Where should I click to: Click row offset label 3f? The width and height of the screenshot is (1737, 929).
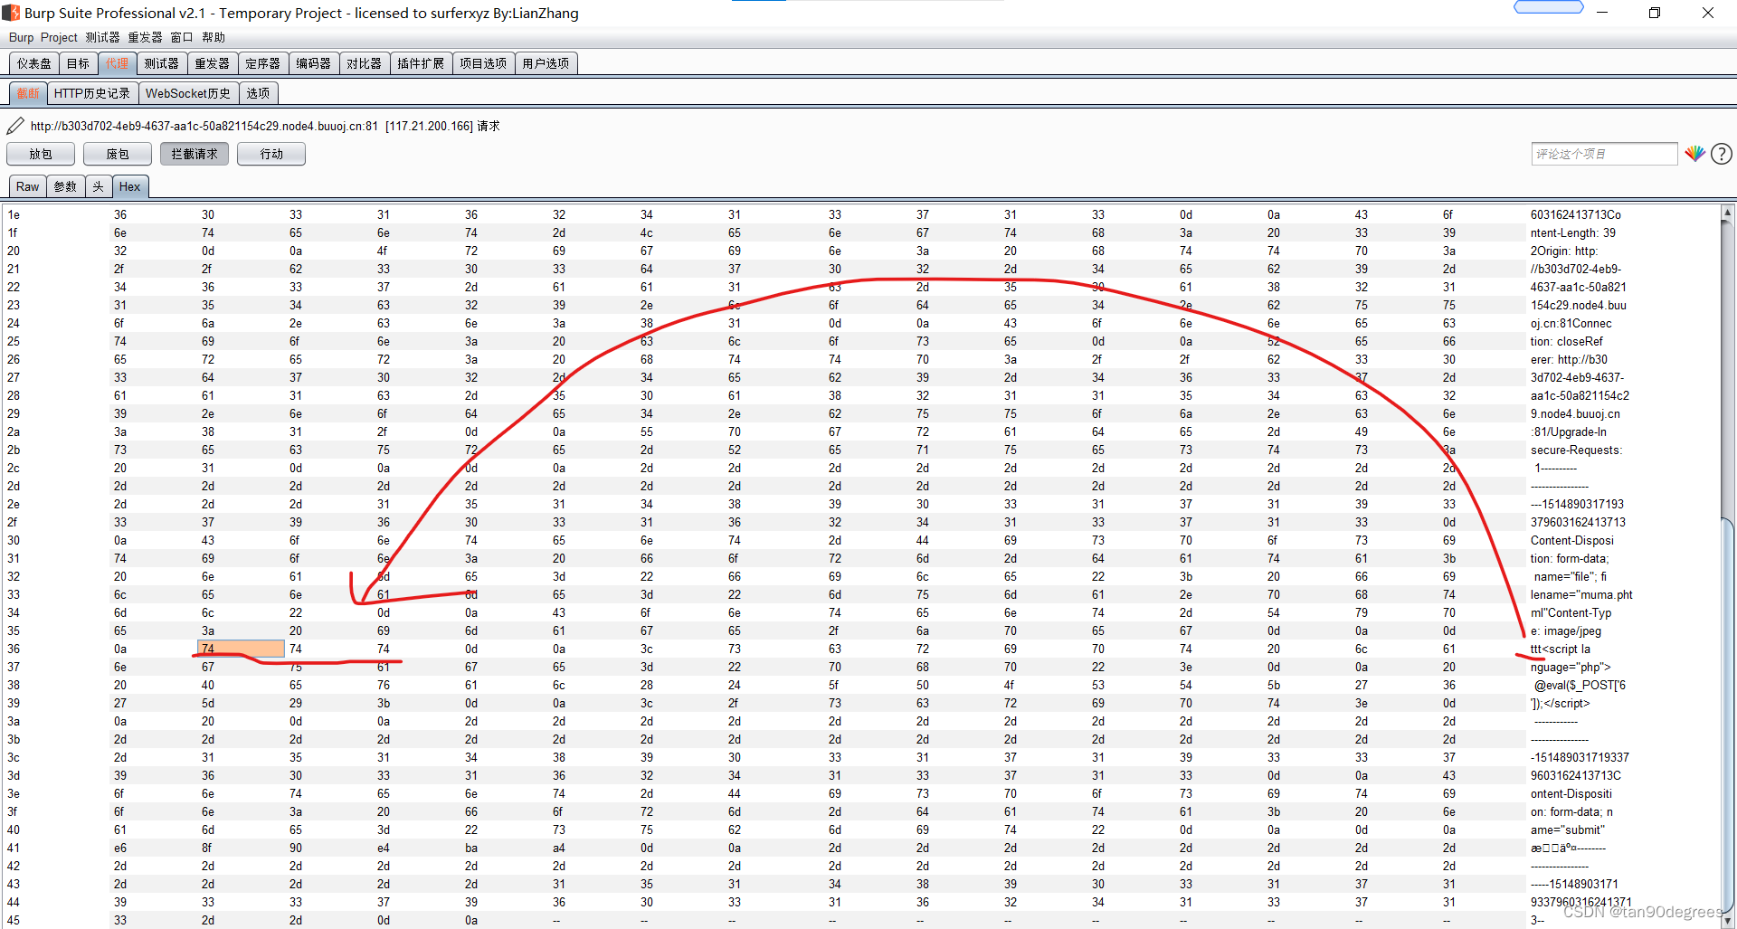(x=14, y=811)
